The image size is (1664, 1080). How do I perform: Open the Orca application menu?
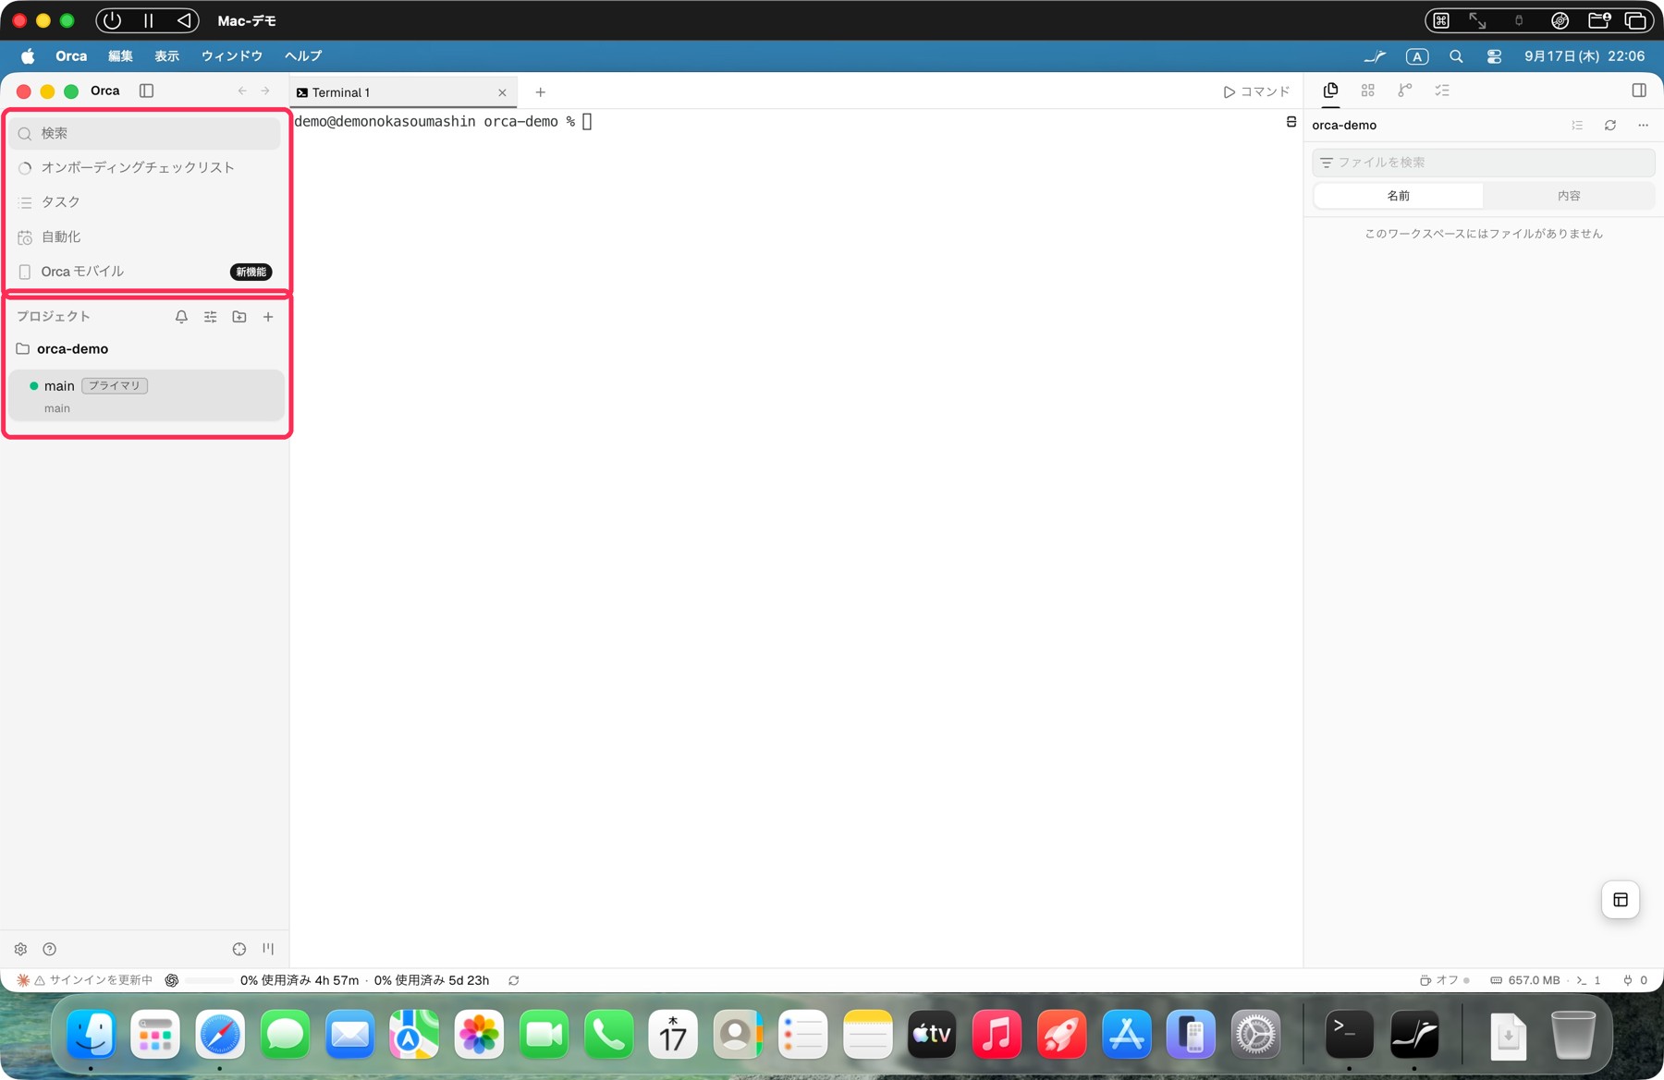pos(71,56)
